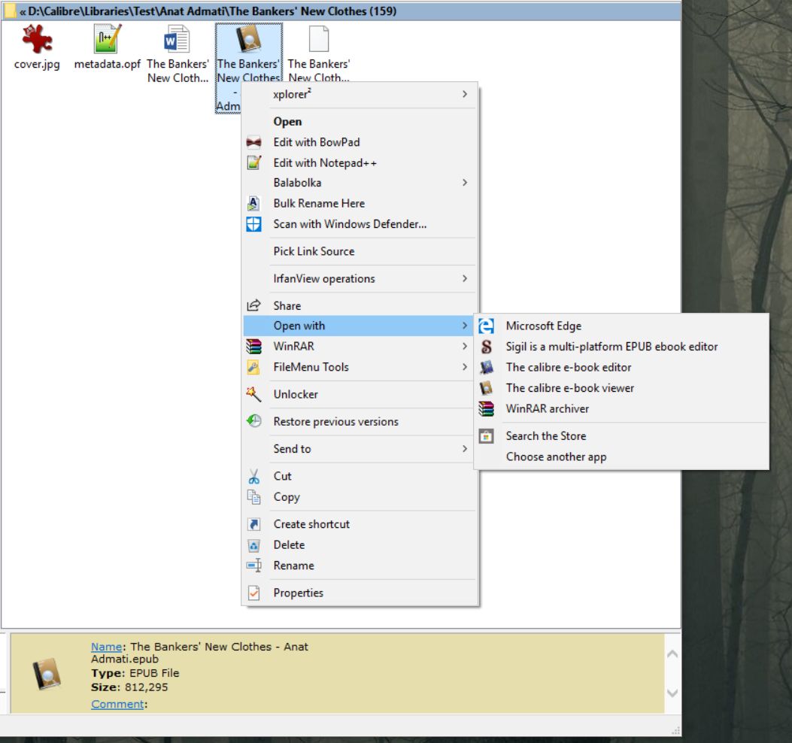Click the Cut scissors icon
This screenshot has height=743, width=792.
(x=253, y=476)
